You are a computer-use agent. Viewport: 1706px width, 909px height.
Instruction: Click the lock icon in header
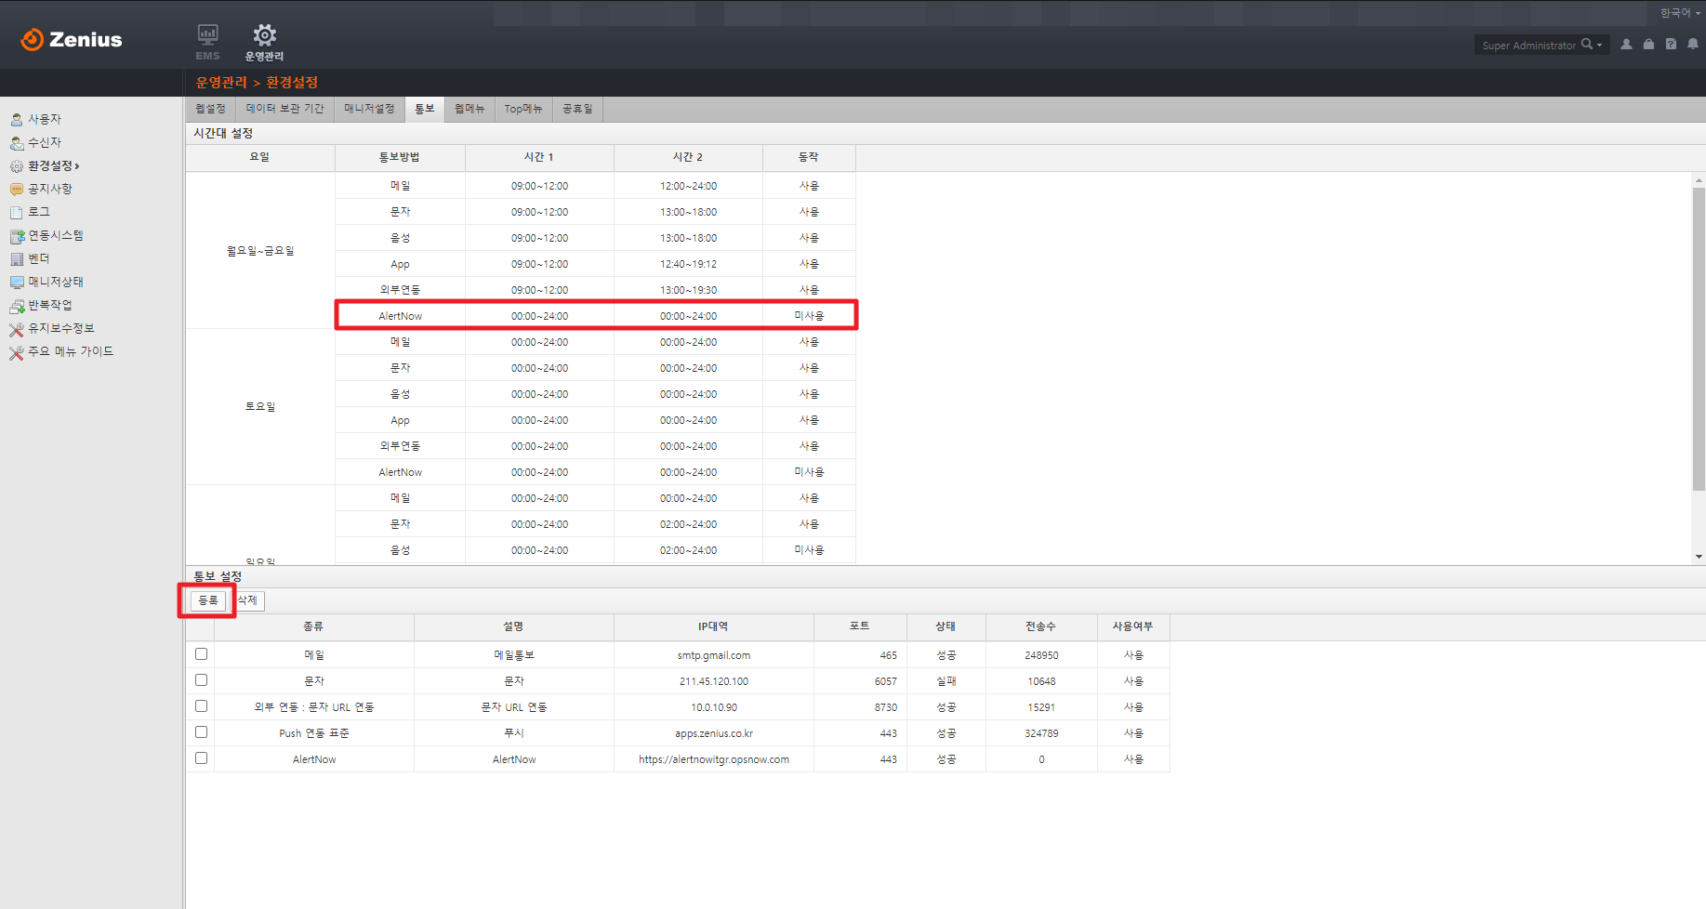click(x=1648, y=45)
